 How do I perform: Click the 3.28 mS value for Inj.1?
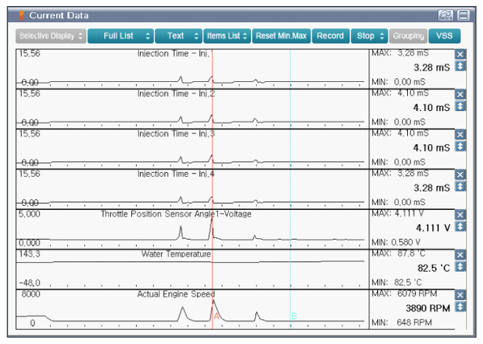tap(432, 68)
